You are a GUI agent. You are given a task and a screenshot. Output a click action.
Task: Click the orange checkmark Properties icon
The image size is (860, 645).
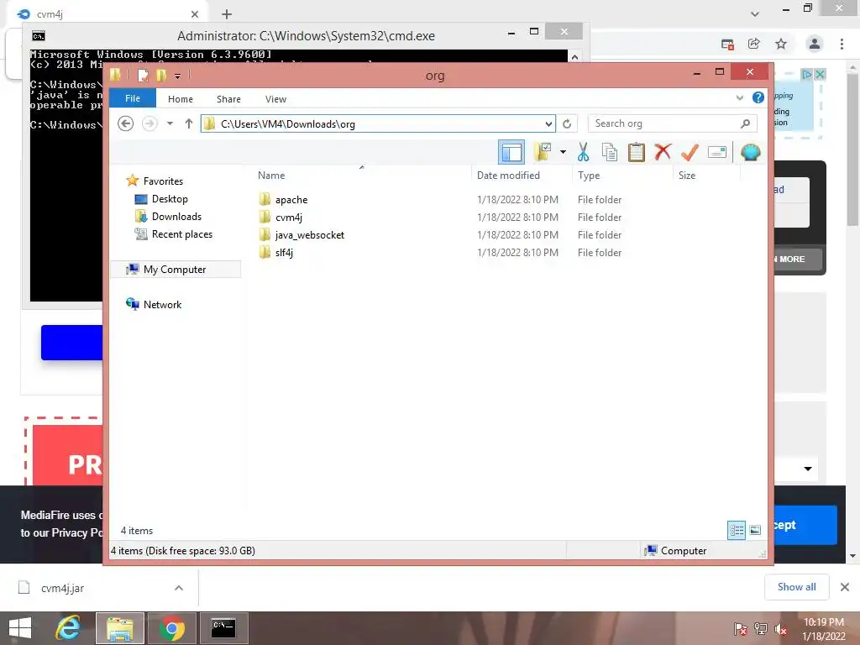(x=690, y=152)
